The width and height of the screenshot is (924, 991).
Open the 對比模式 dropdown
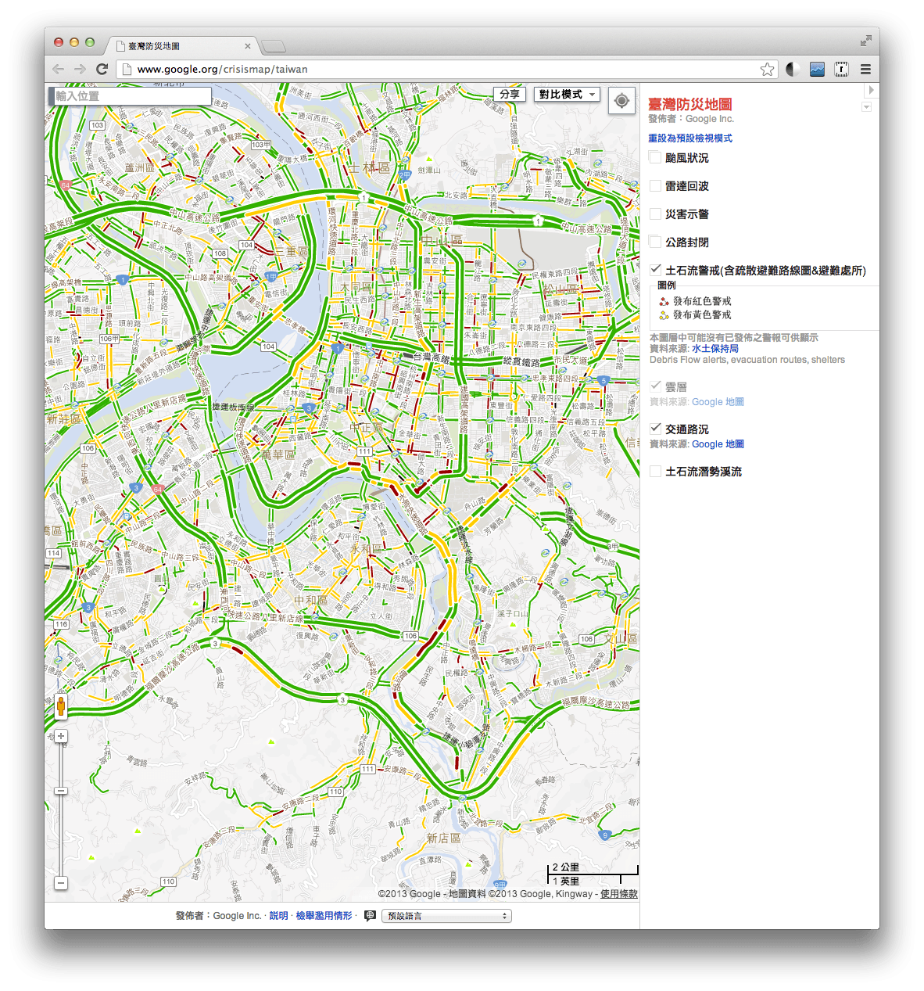point(567,94)
